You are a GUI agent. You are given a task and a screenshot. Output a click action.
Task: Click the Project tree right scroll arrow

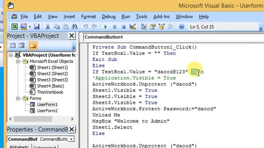coord(72,119)
